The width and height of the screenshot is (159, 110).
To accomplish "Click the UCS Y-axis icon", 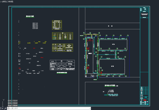I will coord(4,100).
